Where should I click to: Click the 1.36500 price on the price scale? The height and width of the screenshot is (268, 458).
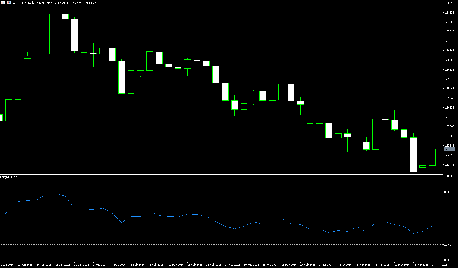coord(449,60)
